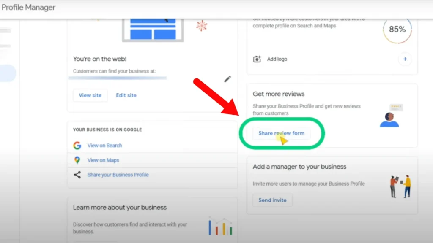433x243 pixels.
Task: Click the Learn more about your business heading
Action: (120, 208)
